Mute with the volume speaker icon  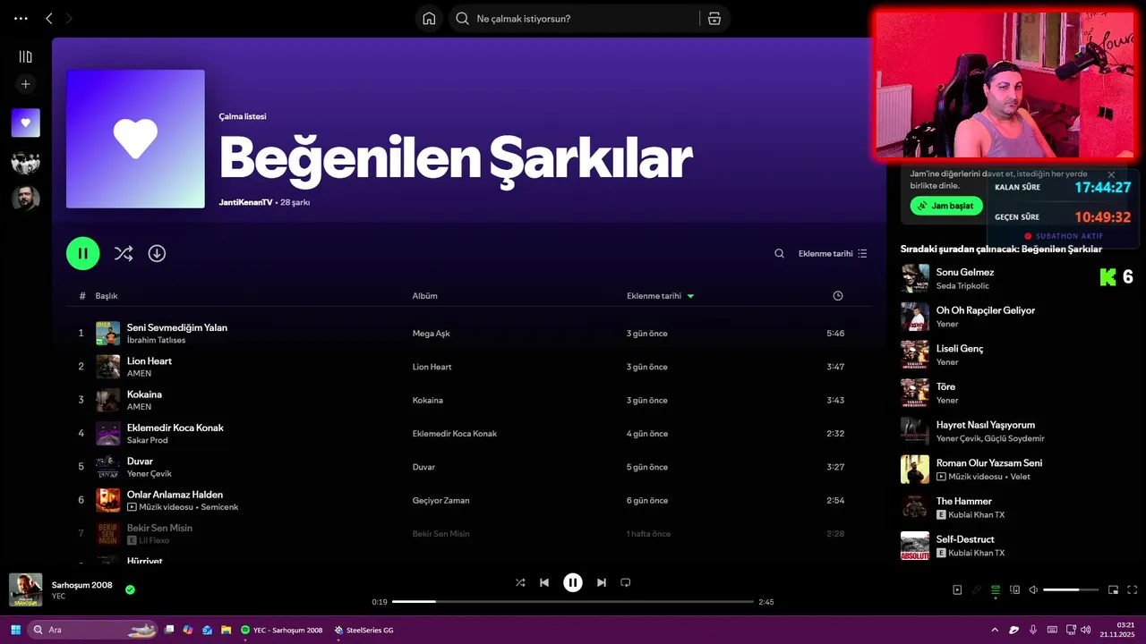pos(1033,589)
